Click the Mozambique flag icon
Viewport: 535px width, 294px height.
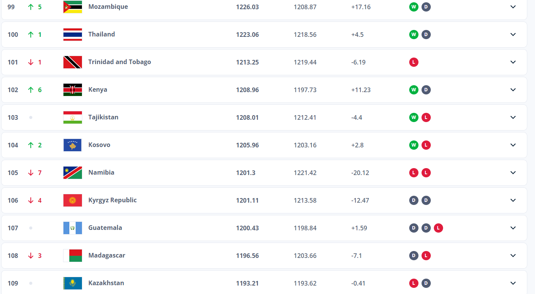pyautogui.click(x=72, y=7)
